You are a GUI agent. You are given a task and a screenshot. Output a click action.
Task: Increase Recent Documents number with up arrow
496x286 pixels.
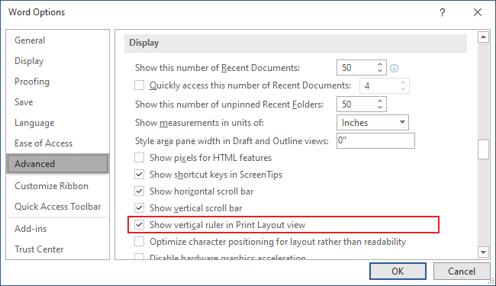[380, 65]
